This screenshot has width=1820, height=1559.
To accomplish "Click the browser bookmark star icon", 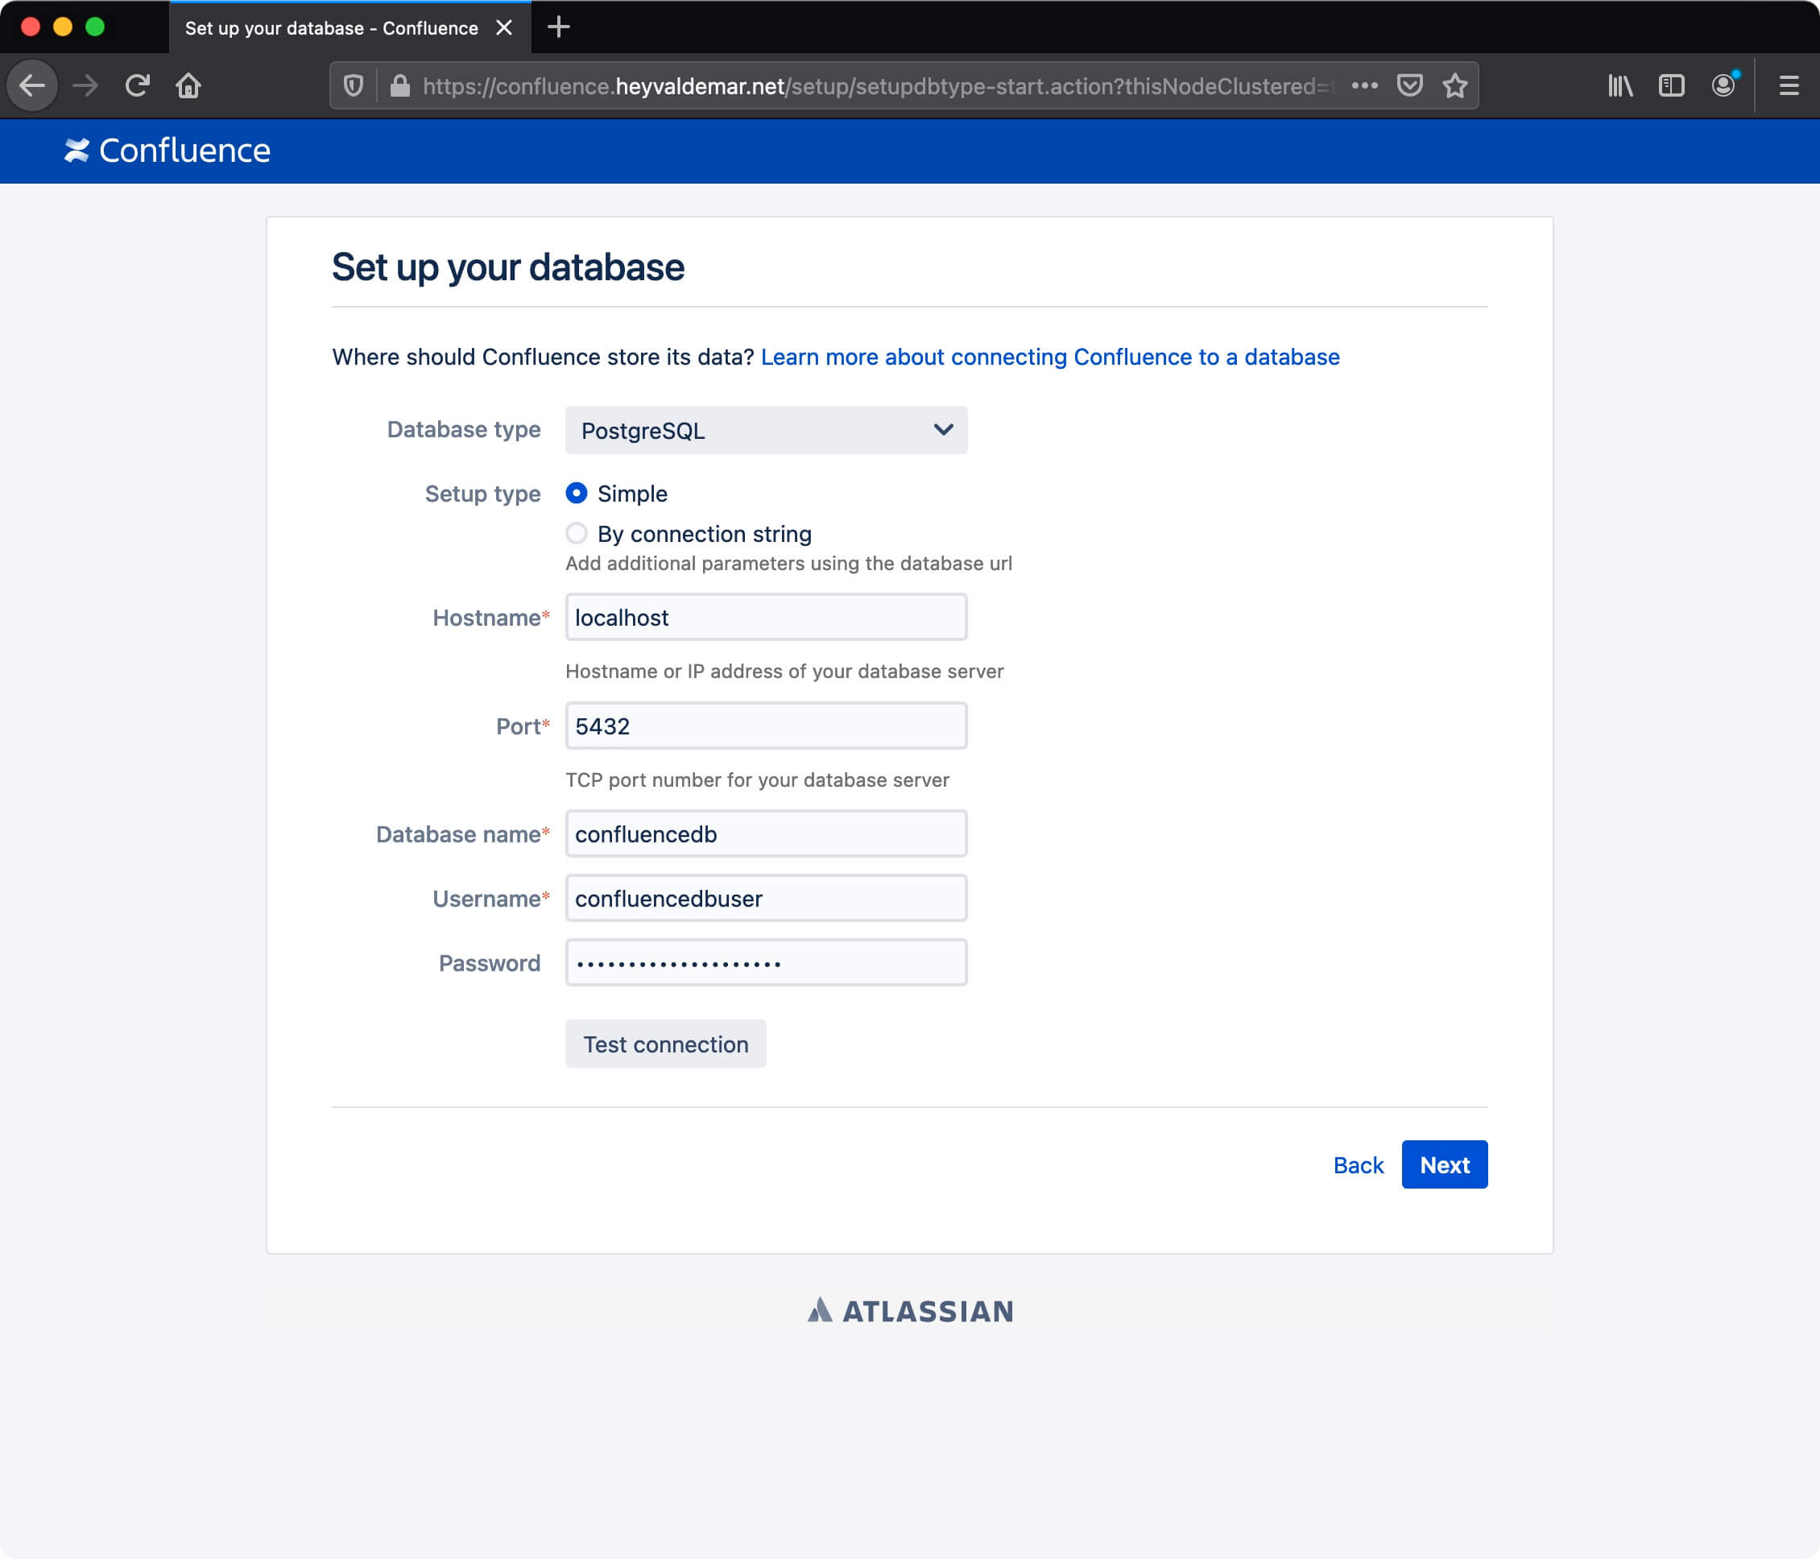I will coord(1454,85).
